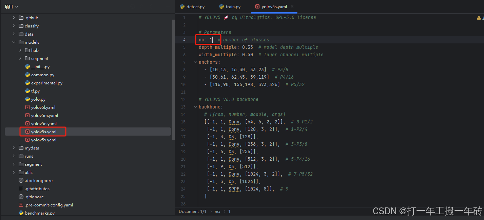484x220 pixels.
Task: Click the yolov5x.yaml YAML icon
Action: point(27,140)
